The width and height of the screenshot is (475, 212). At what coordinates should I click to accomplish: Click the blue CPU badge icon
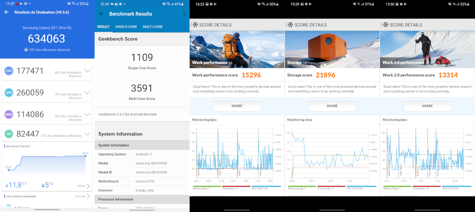pyautogui.click(x=9, y=71)
